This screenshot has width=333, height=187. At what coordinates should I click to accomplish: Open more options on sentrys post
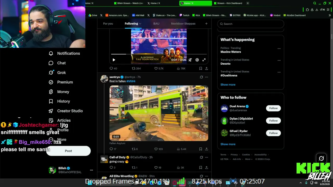coord(207,77)
